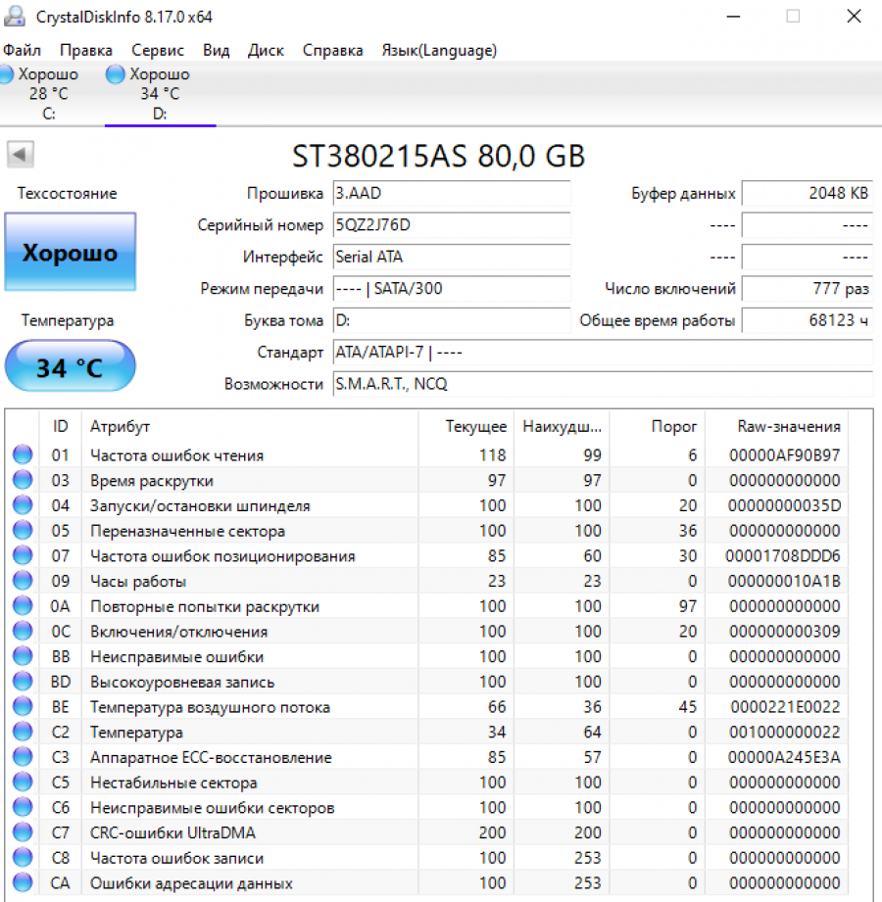Click status orb for attribute C2 temperature
Image resolution: width=882 pixels, height=902 pixels.
[x=23, y=733]
